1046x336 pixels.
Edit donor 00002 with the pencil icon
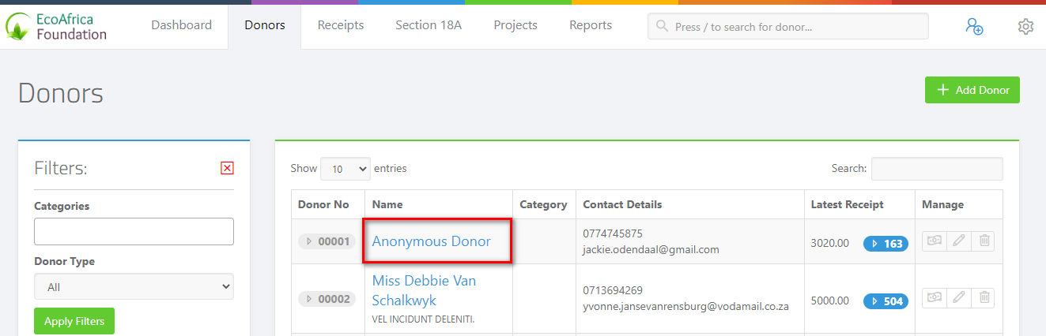[959, 297]
